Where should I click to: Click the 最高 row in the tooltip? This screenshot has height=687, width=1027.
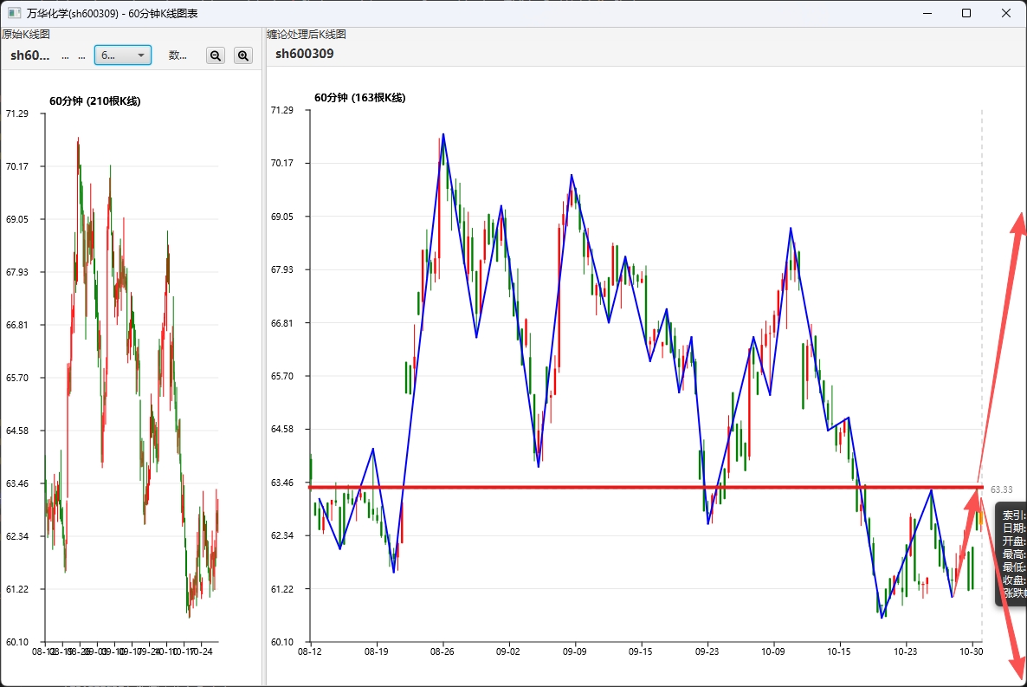[1014, 554]
